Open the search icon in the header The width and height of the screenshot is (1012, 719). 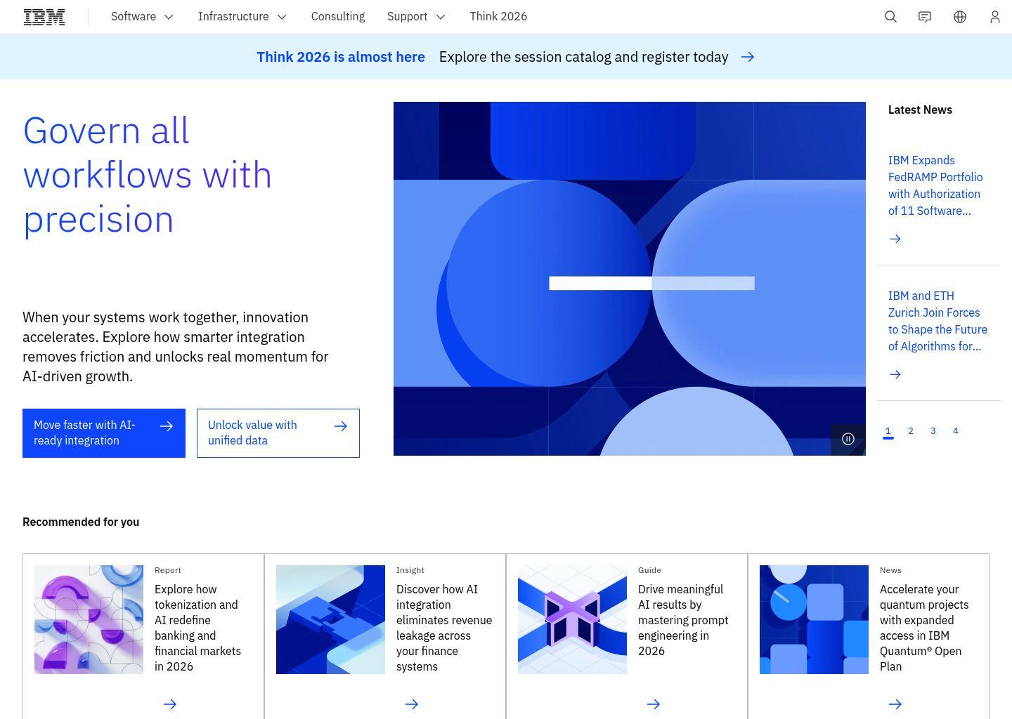(x=890, y=16)
